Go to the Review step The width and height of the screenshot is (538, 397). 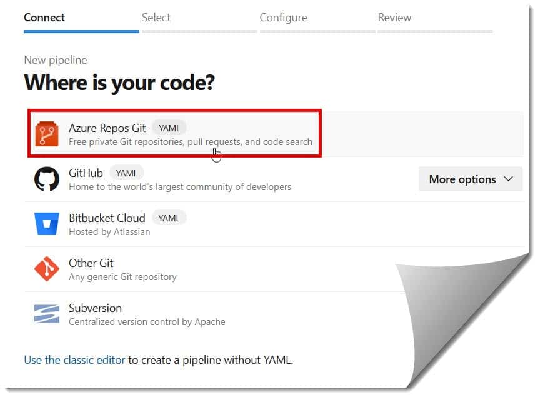coord(394,18)
